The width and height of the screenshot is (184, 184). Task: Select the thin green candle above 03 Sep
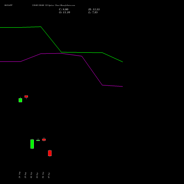click(38, 140)
